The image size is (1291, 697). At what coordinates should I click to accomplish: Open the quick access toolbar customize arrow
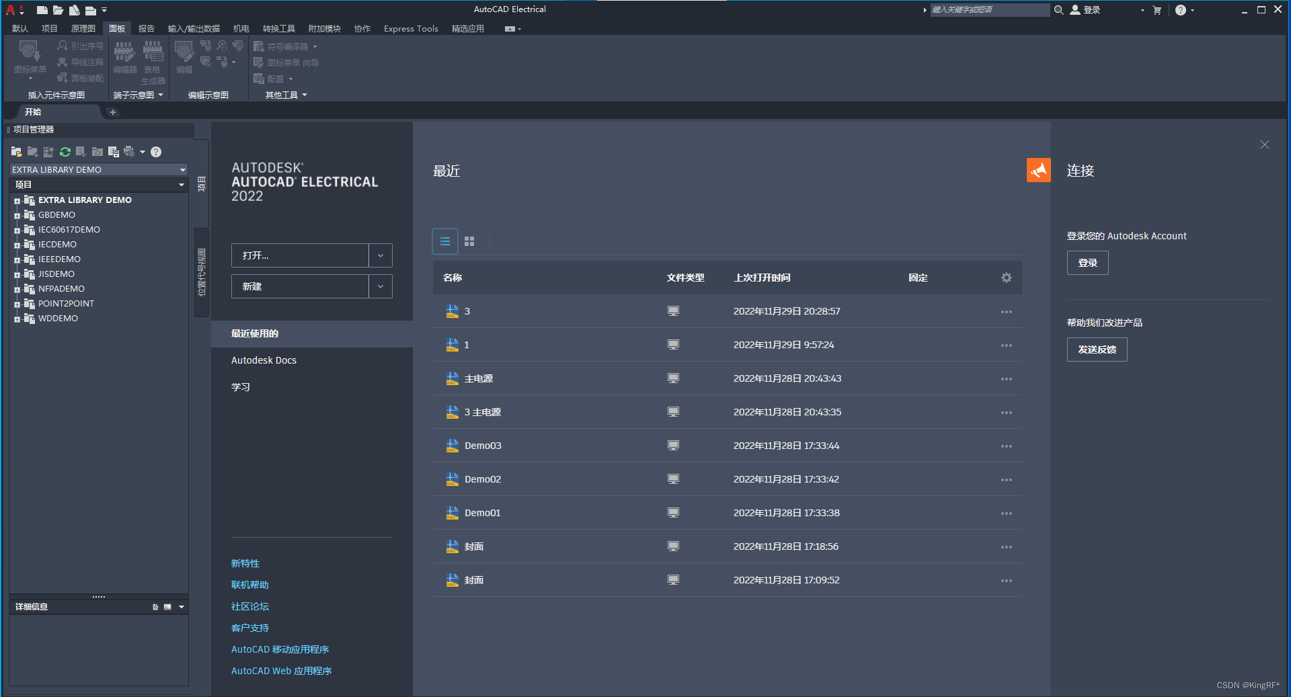[x=104, y=10]
